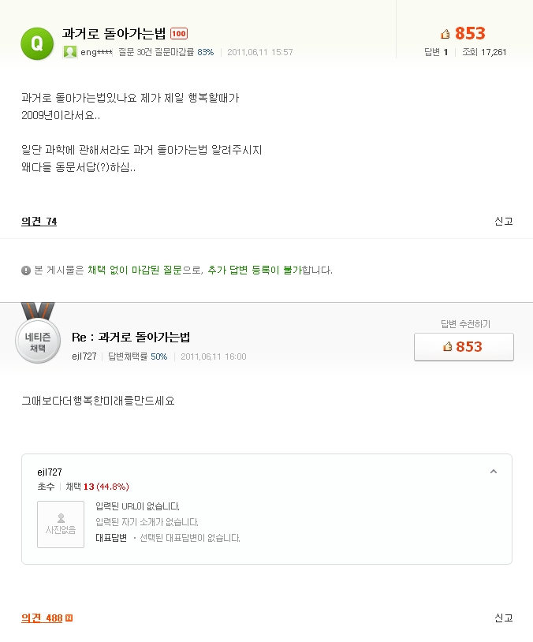The height and width of the screenshot is (642, 533).
Task: Click the 50% answer adoption rate
Action: (158, 356)
